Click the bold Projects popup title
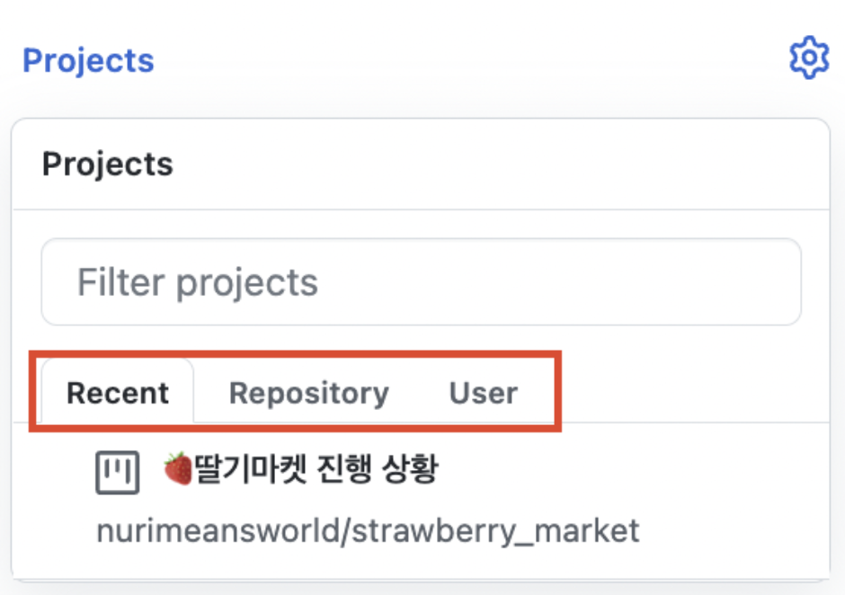The width and height of the screenshot is (845, 595). tap(108, 164)
